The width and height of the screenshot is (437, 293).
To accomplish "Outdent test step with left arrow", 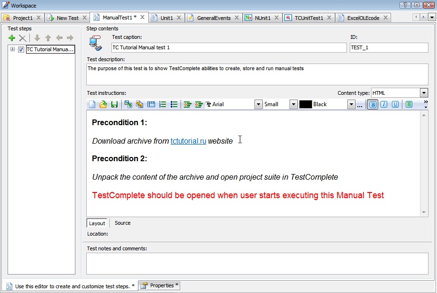I will (x=59, y=38).
